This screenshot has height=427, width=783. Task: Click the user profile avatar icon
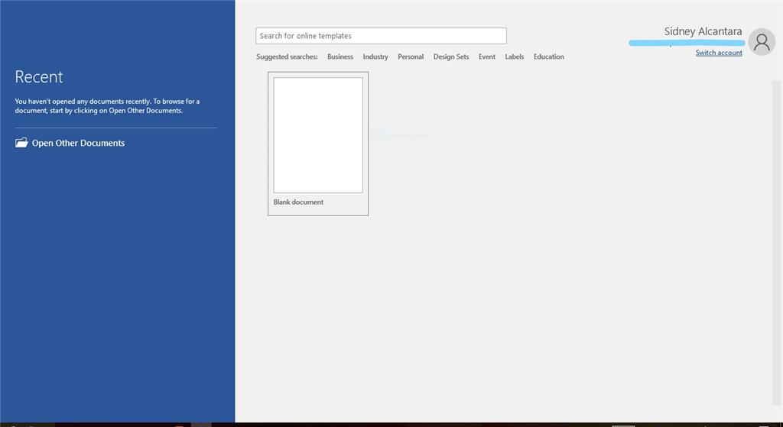(x=762, y=42)
